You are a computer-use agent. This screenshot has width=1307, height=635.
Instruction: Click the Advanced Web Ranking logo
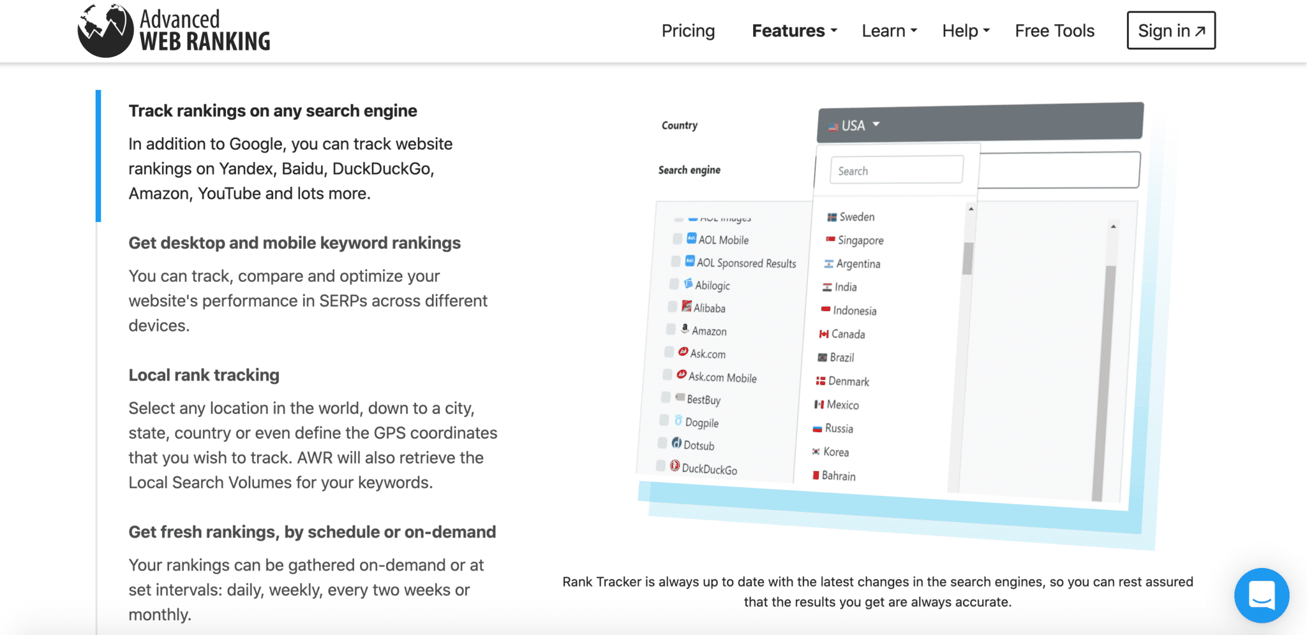coord(173,30)
